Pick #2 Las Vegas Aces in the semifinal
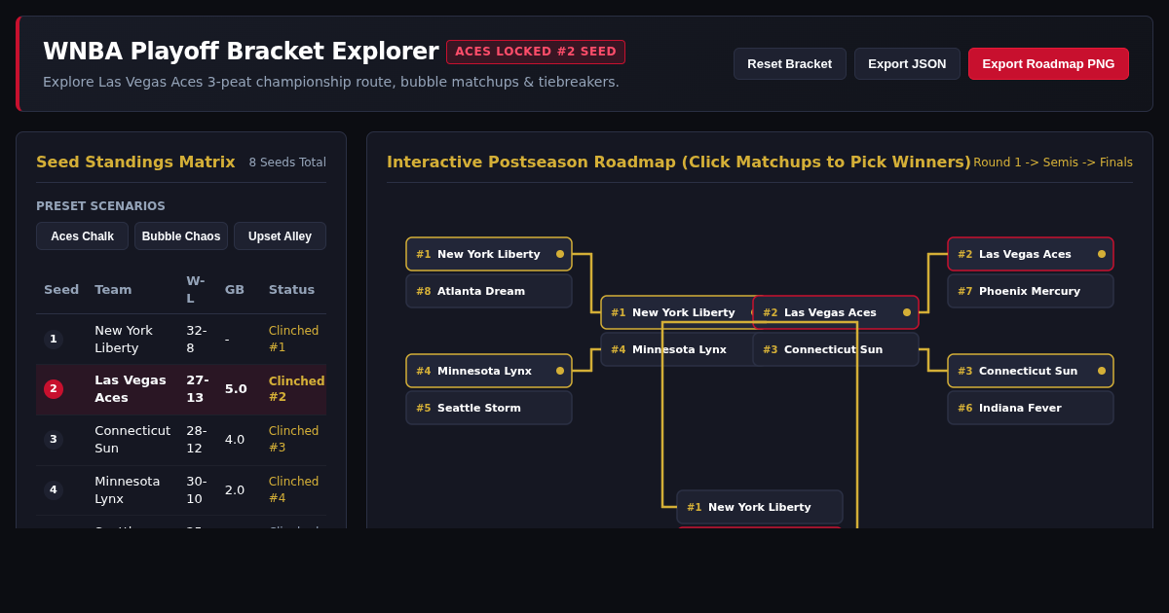Viewport: 1169px width, 613px height. 836,312
